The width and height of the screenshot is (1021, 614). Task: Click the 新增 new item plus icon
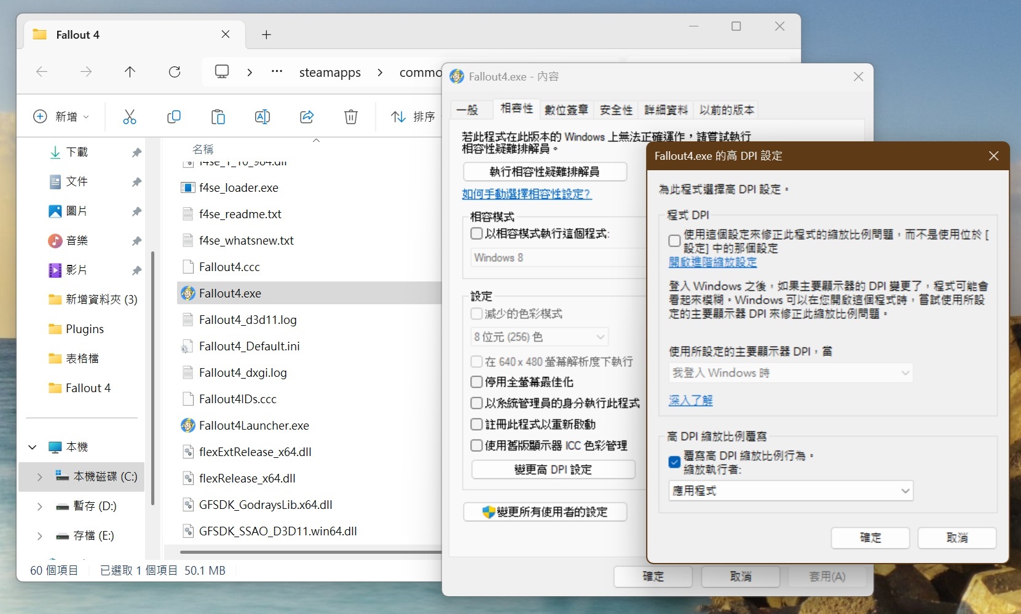click(x=40, y=117)
